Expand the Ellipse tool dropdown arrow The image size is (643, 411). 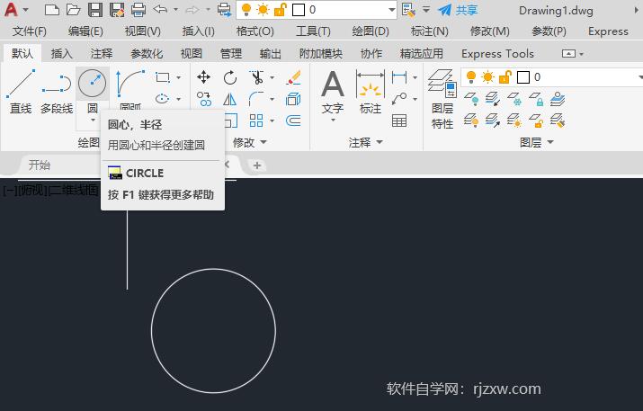click(x=179, y=99)
